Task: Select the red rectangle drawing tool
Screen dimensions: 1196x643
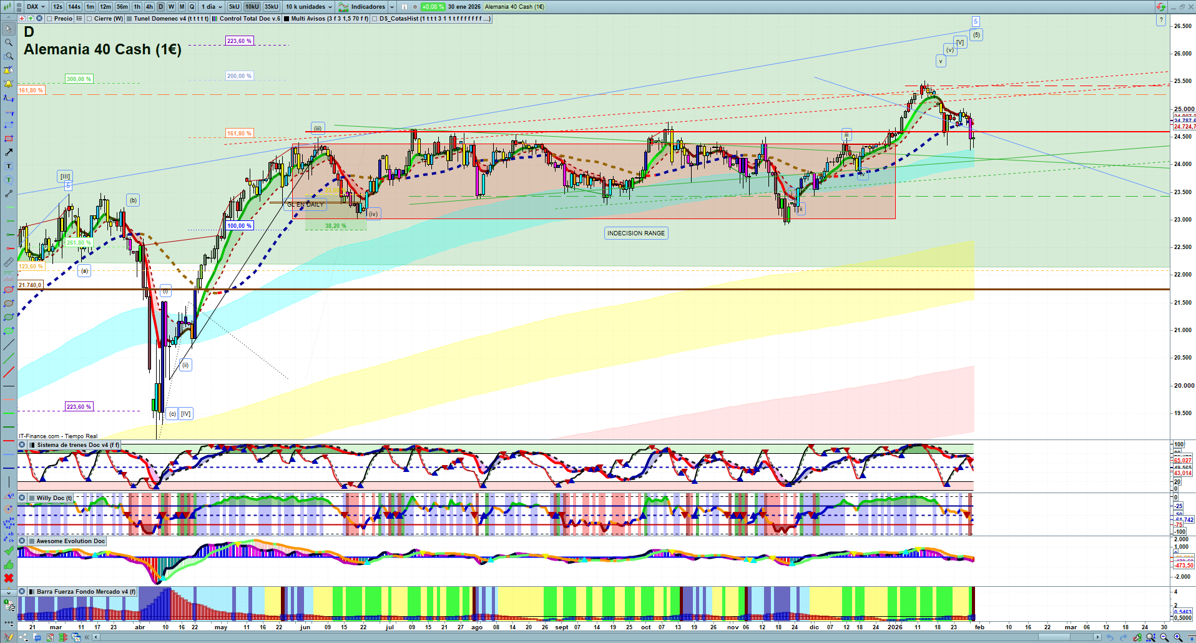Action: [9, 139]
